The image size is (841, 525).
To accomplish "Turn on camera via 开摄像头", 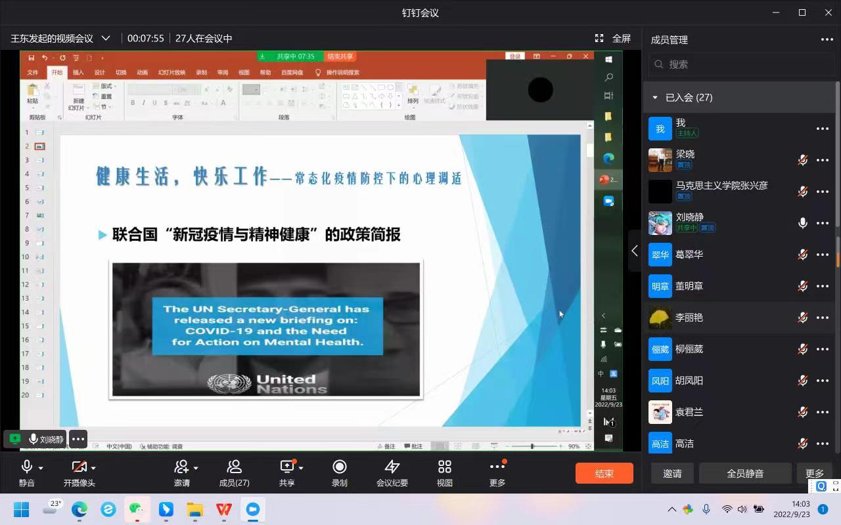I will [x=79, y=472].
